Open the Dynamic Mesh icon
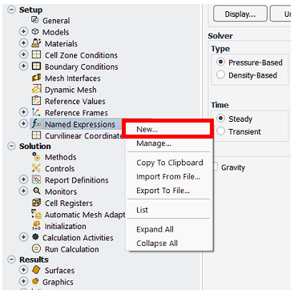This screenshot has width=294, height=290. 36,90
